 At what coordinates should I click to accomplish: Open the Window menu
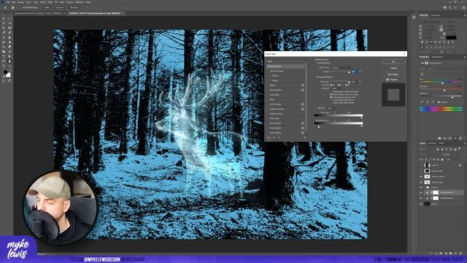tap(80, 2)
